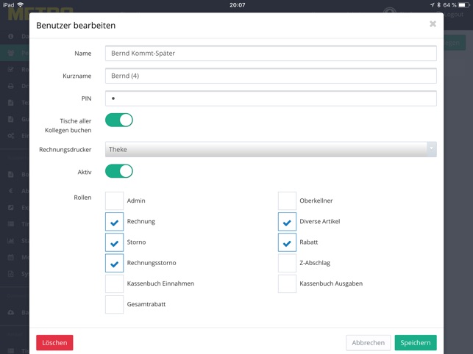Toggle Tische aller Kollegen buchen switch
Viewport: 473px width, 354px height.
click(x=119, y=120)
